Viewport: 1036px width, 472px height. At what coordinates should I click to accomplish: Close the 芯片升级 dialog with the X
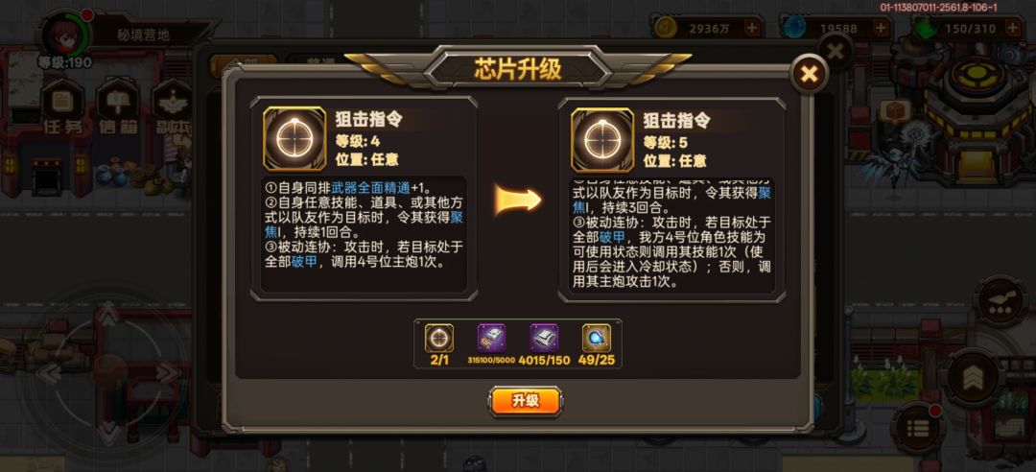pyautogui.click(x=809, y=74)
